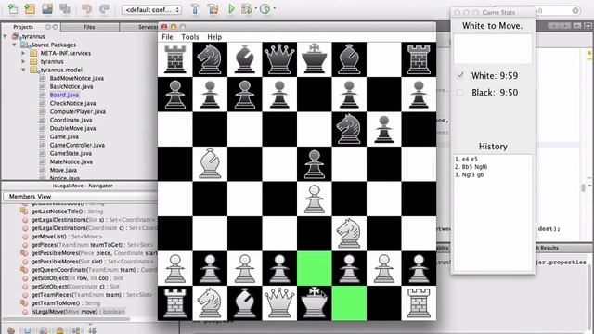
Task: Switch to the Projects tab
Action: tap(23, 27)
